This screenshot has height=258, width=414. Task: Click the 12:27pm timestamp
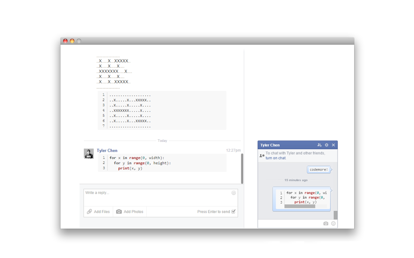tap(233, 150)
